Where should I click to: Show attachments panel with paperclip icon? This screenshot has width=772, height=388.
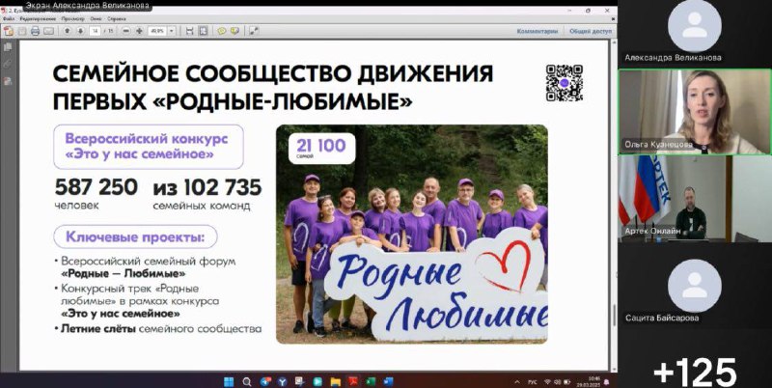tap(8, 64)
